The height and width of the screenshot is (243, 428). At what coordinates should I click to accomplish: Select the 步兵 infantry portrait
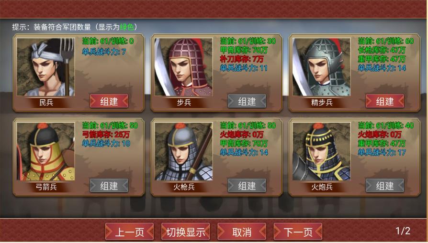tap(184, 67)
